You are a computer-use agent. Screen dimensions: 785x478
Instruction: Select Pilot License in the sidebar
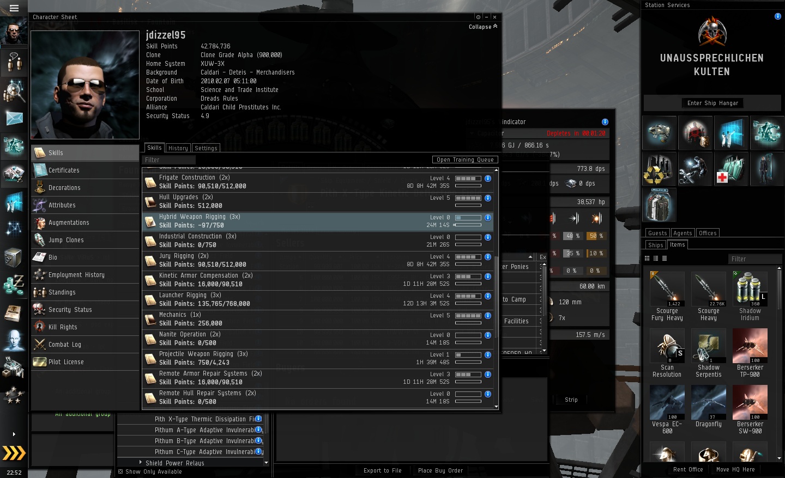(x=85, y=362)
